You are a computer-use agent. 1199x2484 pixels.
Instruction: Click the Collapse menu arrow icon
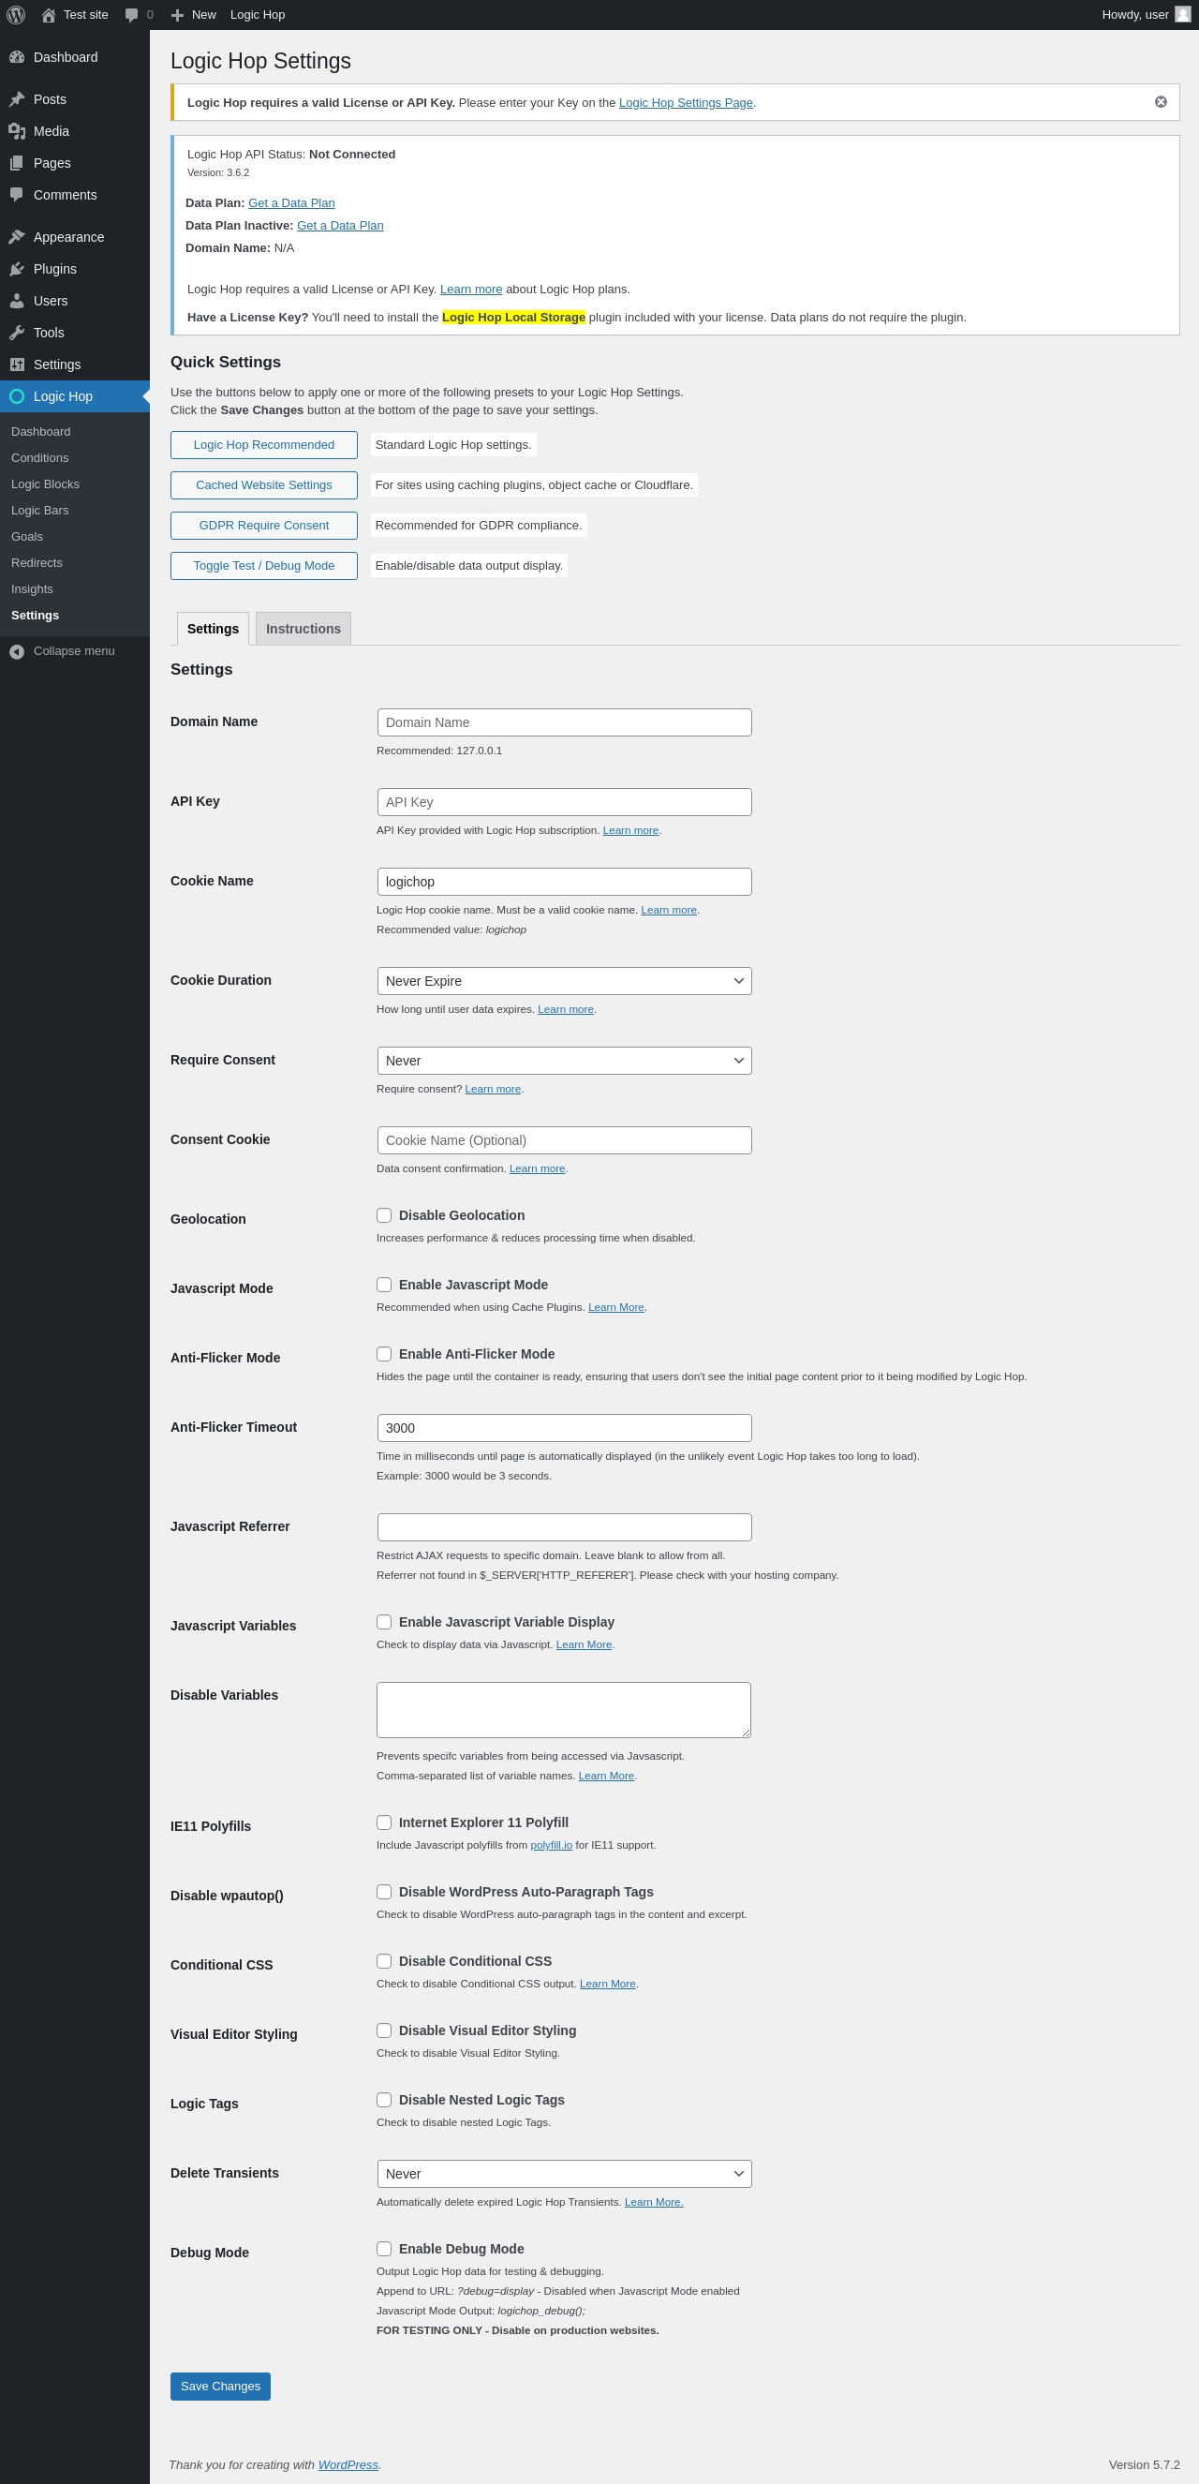(x=16, y=652)
